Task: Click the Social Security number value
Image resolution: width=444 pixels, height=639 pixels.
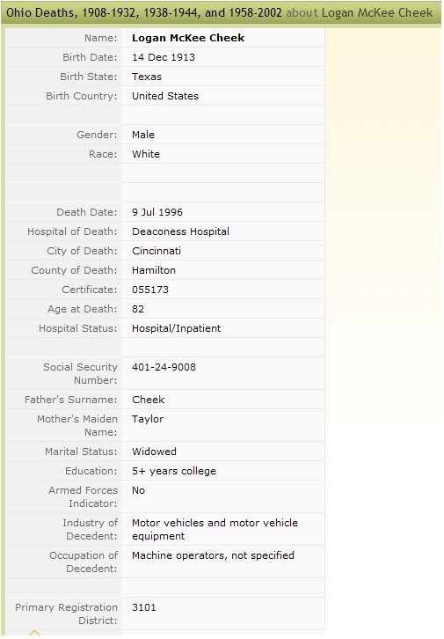Action: pos(164,367)
